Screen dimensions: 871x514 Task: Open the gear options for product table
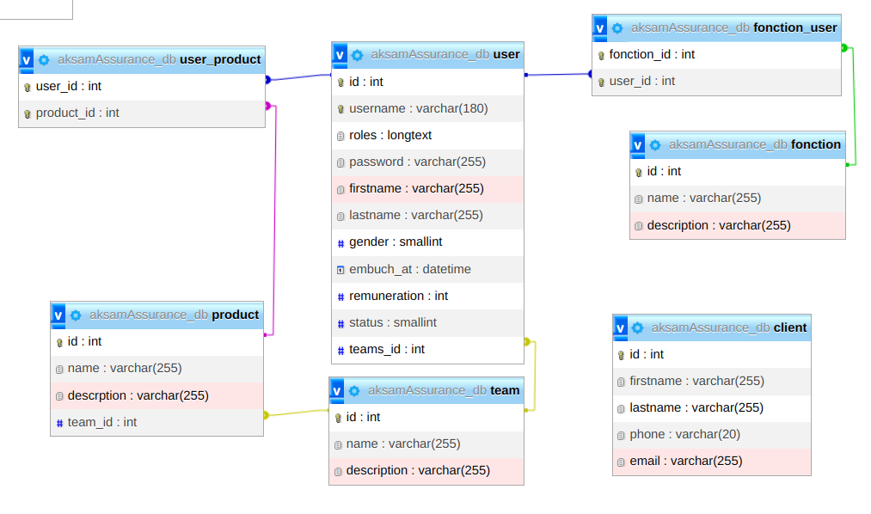point(76,315)
